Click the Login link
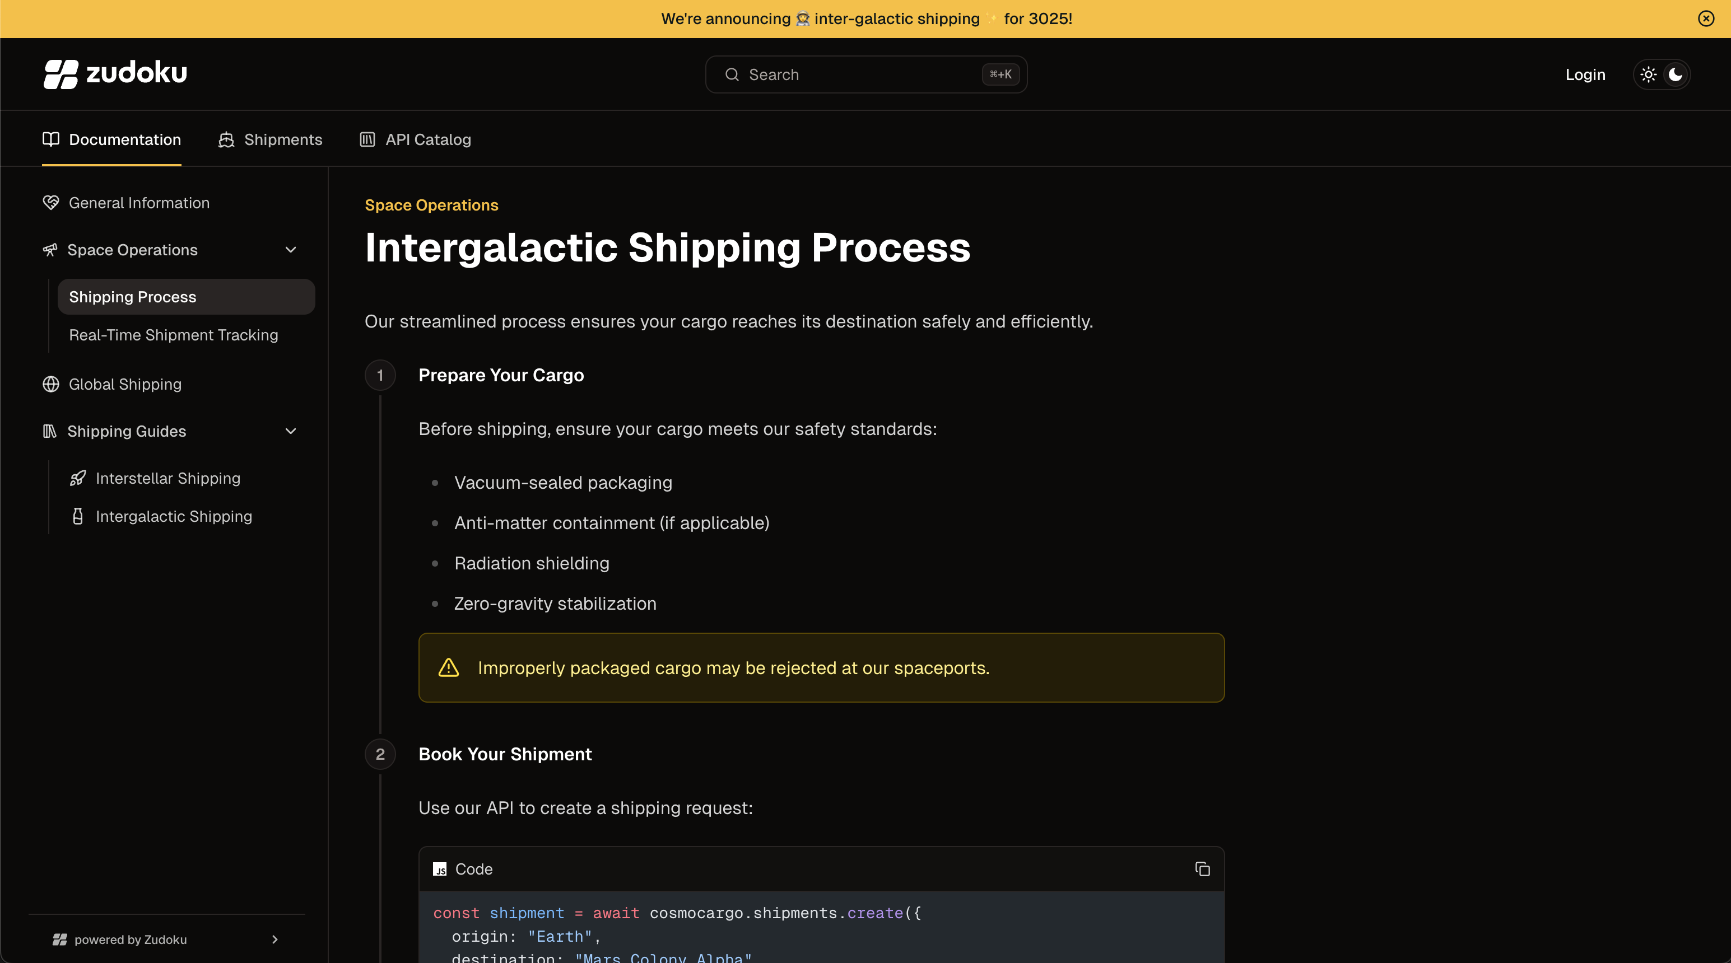The height and width of the screenshot is (963, 1731). point(1585,74)
